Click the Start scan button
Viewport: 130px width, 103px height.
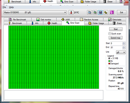pos(116,29)
